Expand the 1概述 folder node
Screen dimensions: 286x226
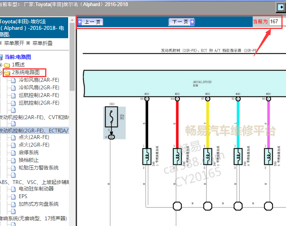[x=1, y=65]
